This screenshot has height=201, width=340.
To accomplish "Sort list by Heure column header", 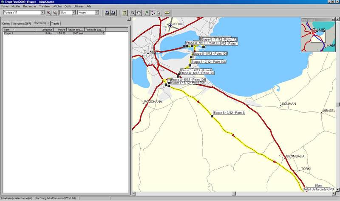I will coord(60,30).
